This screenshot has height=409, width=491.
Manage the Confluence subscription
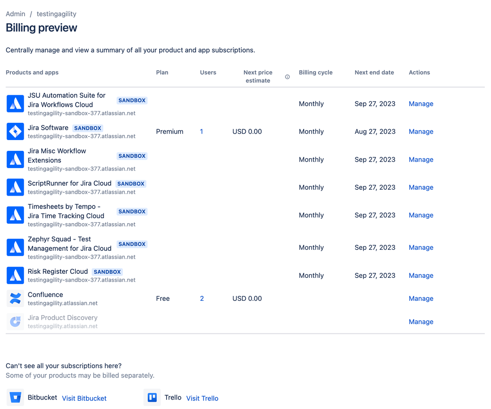coord(421,298)
